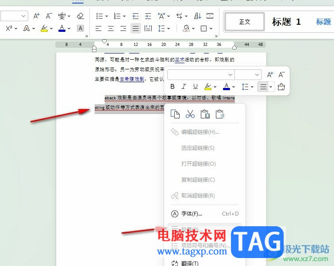This screenshot has height=266, width=334.
Task: Click Paste icon in context menu
Action: [x=205, y=114]
